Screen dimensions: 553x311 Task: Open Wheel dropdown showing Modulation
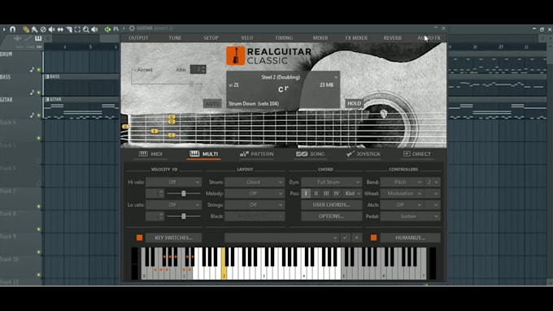[402, 193]
